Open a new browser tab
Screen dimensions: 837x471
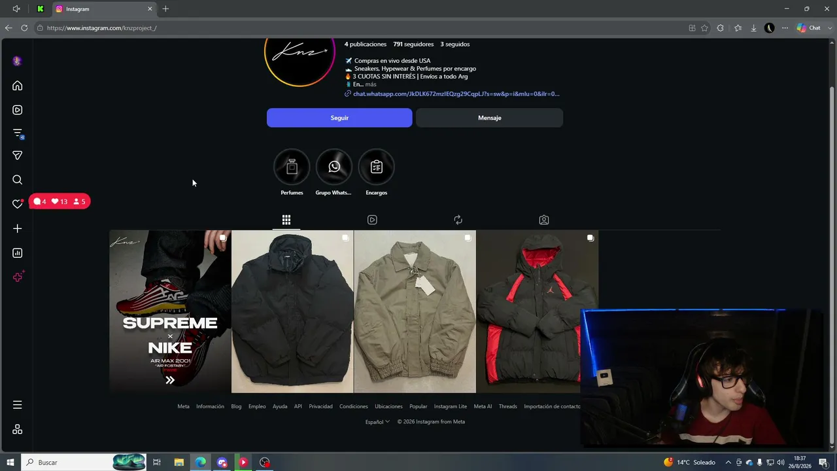pyautogui.click(x=165, y=9)
